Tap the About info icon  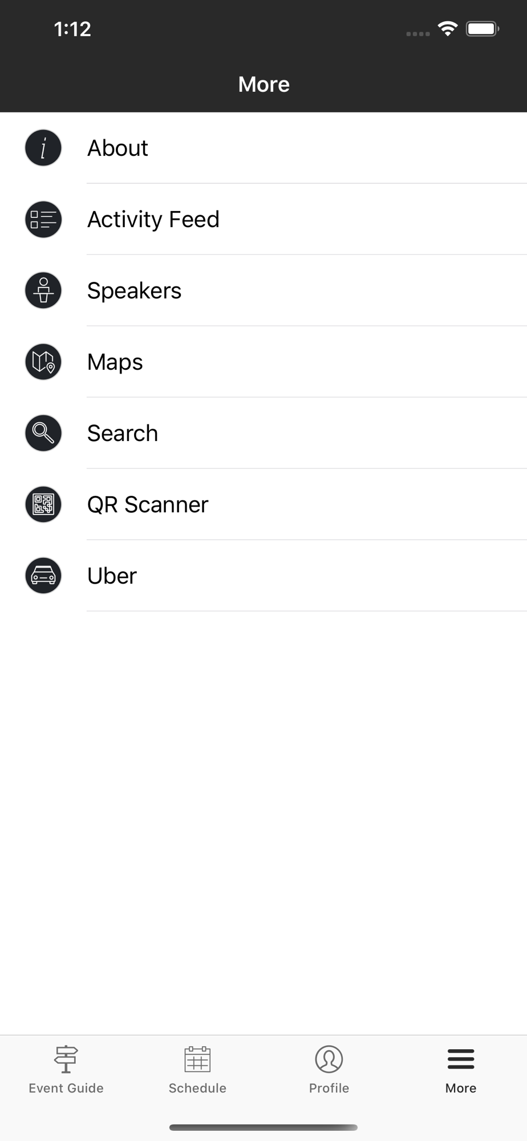(x=43, y=148)
